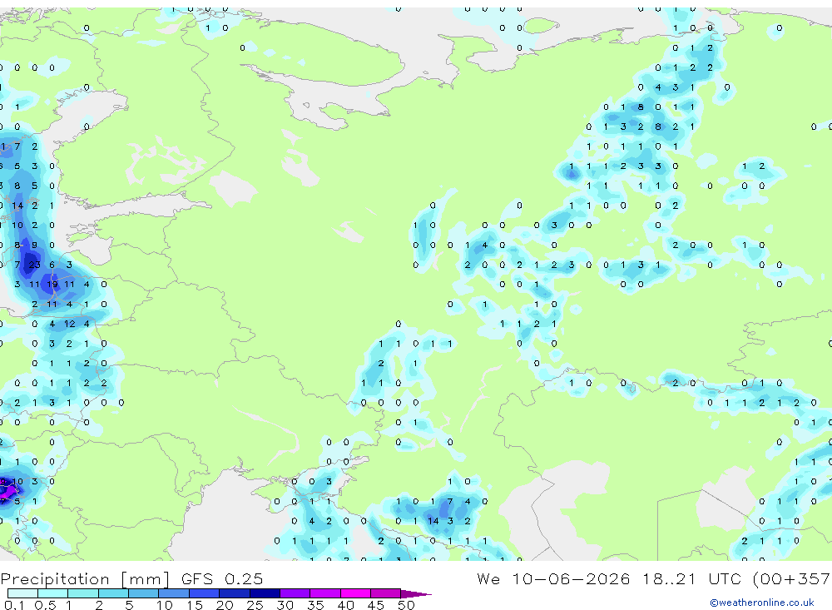832x610 pixels.
Task: Pick the 10–15 mm legend swatch
Action: pyautogui.click(x=174, y=593)
